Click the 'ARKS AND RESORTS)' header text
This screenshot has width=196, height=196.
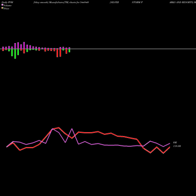181,2
